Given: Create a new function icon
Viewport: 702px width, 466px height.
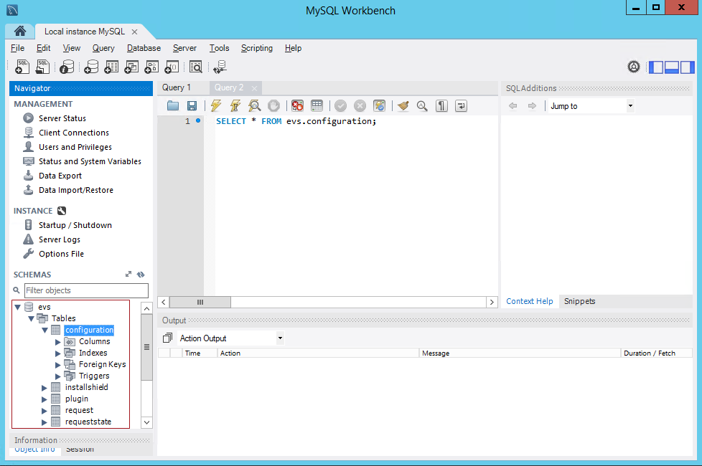Looking at the screenshot, I should [172, 67].
